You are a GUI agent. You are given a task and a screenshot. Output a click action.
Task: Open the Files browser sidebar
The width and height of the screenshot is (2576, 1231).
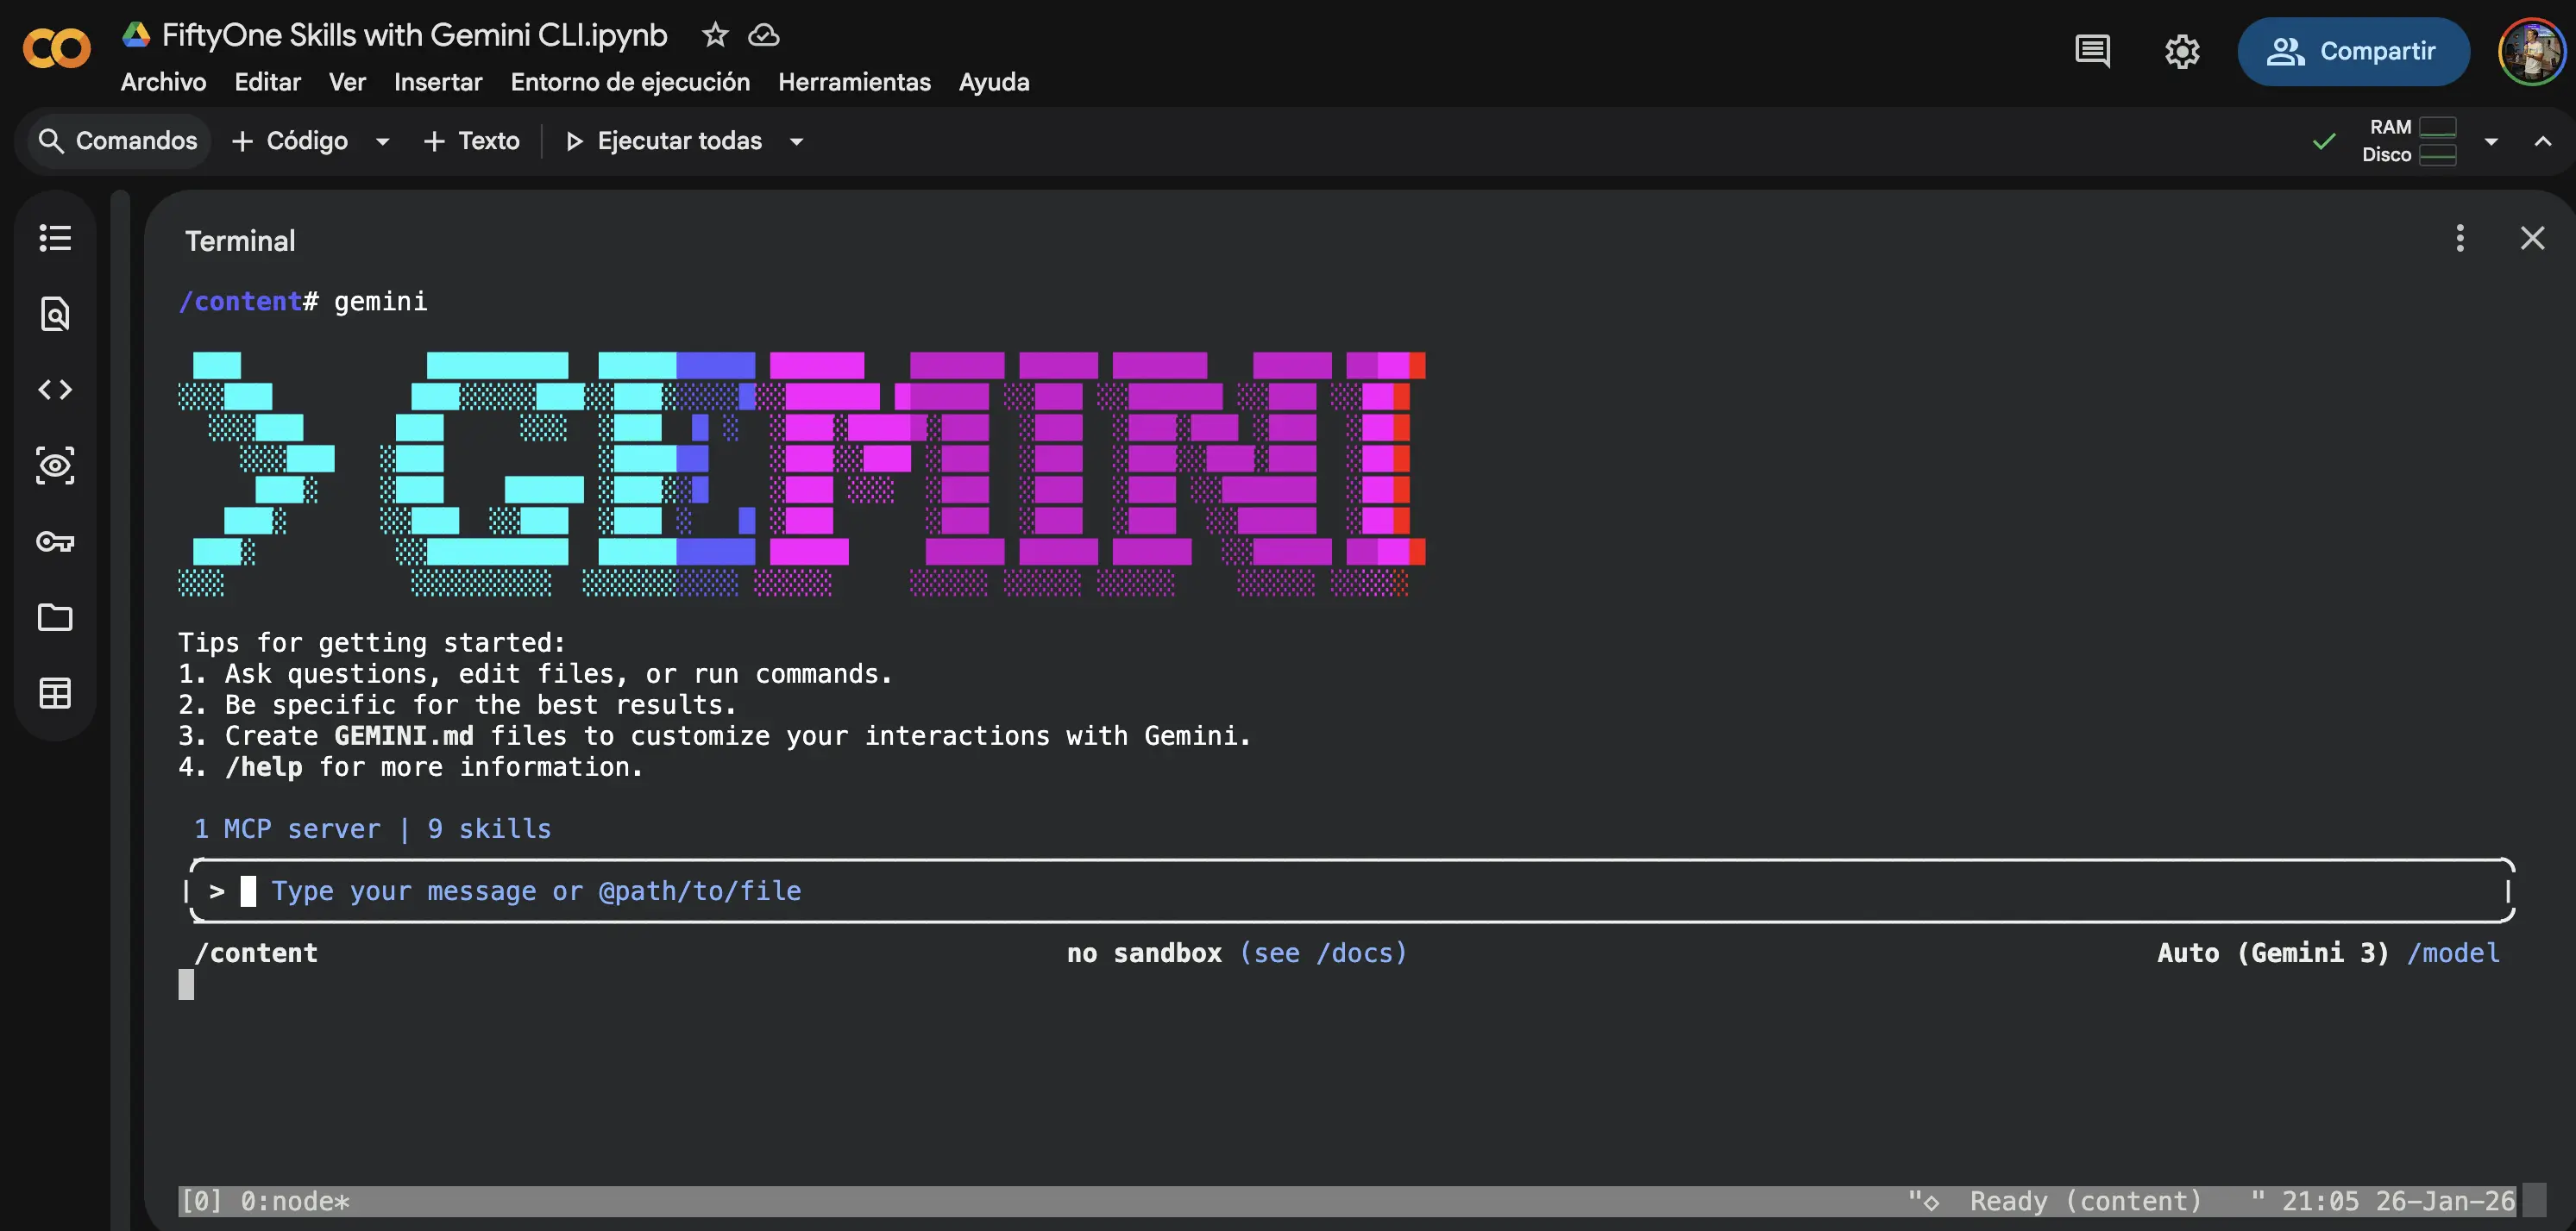pyautogui.click(x=55, y=617)
